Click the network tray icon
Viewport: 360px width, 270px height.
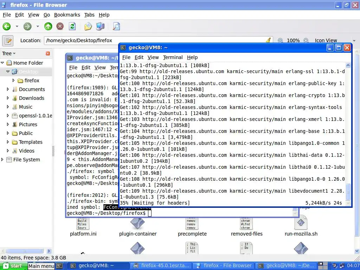tap(342, 266)
